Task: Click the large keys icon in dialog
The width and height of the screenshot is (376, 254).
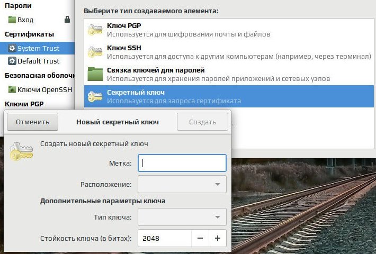Action: 21,151
